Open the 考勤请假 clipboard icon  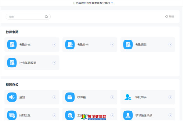click(128, 45)
